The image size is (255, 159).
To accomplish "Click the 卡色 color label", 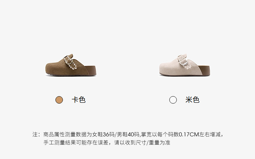I will pyautogui.click(x=79, y=100).
